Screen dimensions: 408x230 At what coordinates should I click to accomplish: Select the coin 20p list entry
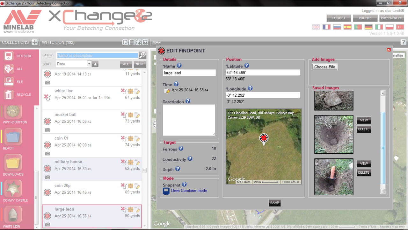pos(92,192)
